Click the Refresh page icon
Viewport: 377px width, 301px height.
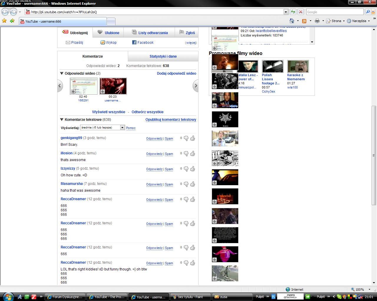(293, 12)
